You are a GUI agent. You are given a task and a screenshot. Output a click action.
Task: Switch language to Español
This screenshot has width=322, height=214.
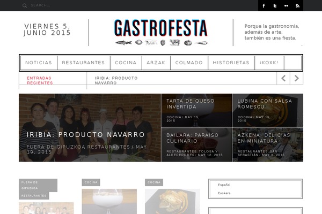(x=224, y=185)
